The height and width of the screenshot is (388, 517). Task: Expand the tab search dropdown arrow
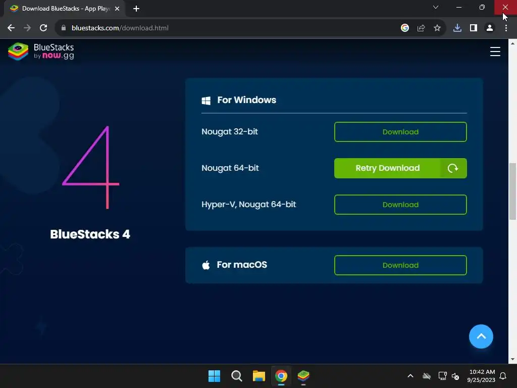[x=436, y=7]
